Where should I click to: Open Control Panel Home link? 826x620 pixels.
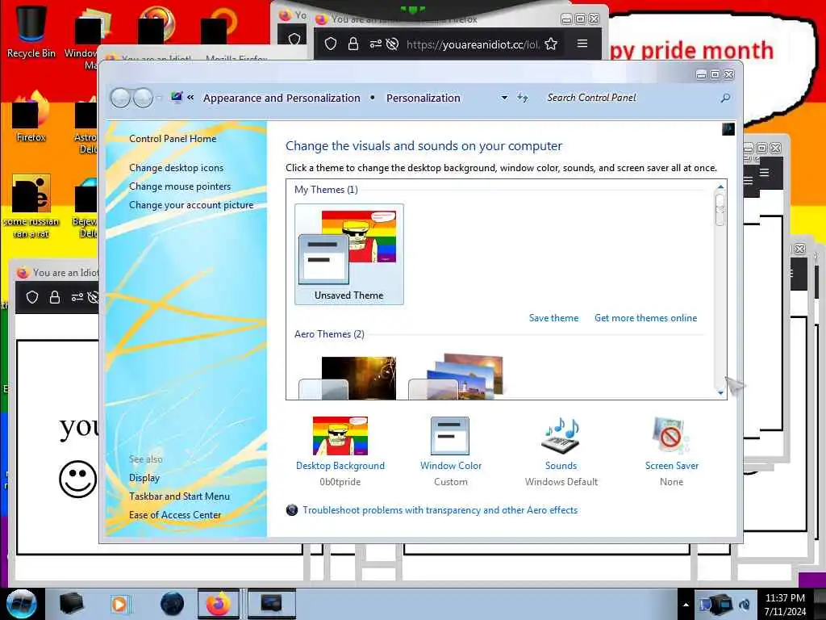173,139
